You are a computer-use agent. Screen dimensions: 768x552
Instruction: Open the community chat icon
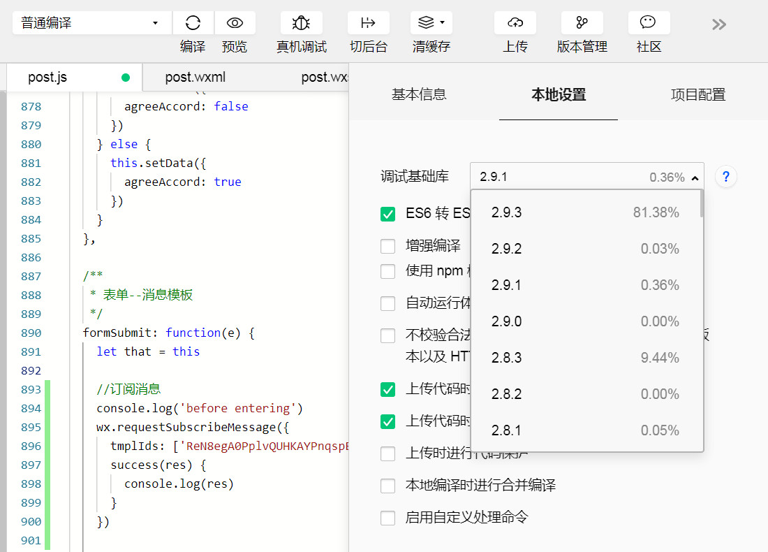649,23
